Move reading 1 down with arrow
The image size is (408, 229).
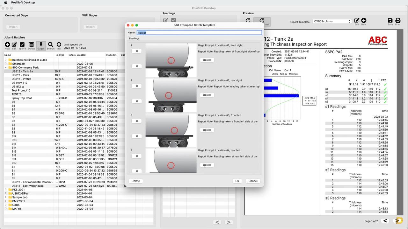coord(137,66)
